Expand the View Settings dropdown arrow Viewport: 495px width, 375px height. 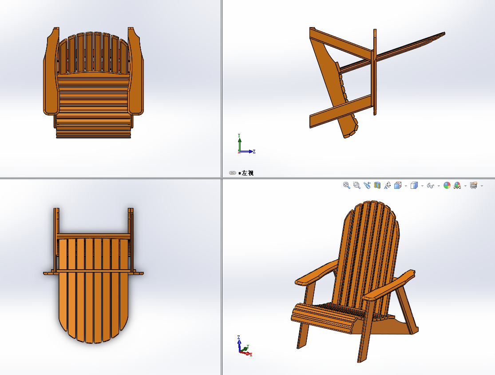tap(482, 186)
